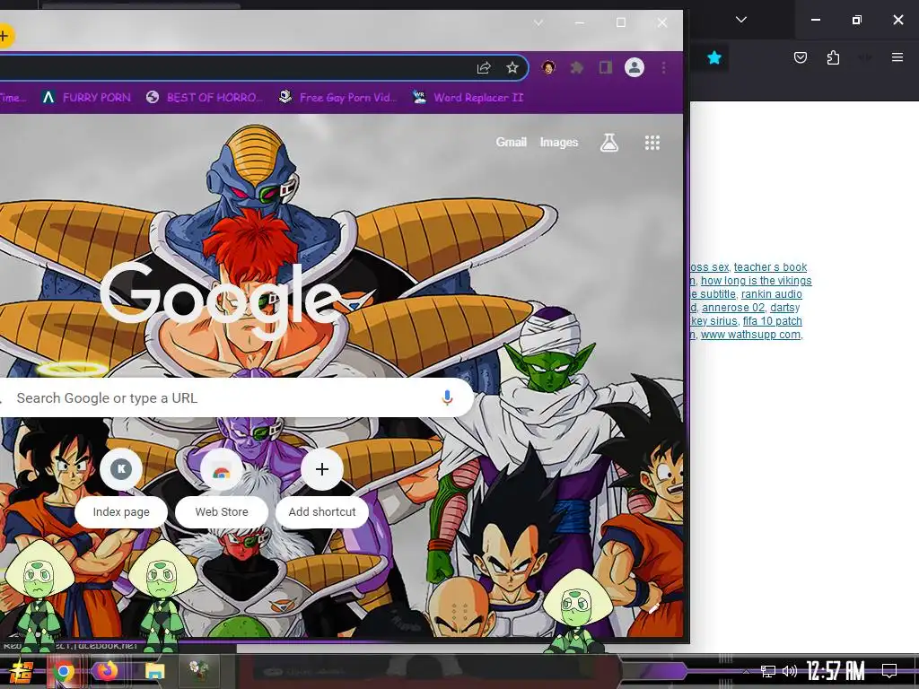This screenshot has height=689, width=919.
Task: Click Firefox icon on the taskbar
Action: coord(108,671)
